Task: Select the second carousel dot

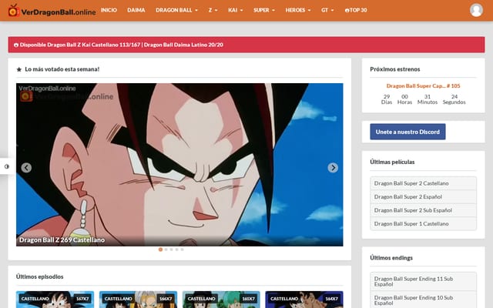Action: (x=166, y=249)
